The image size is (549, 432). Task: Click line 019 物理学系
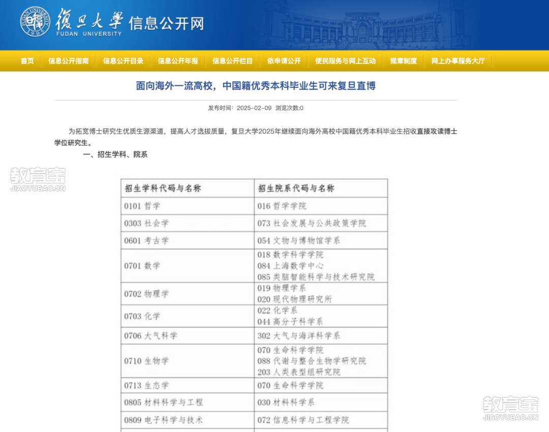[282, 288]
